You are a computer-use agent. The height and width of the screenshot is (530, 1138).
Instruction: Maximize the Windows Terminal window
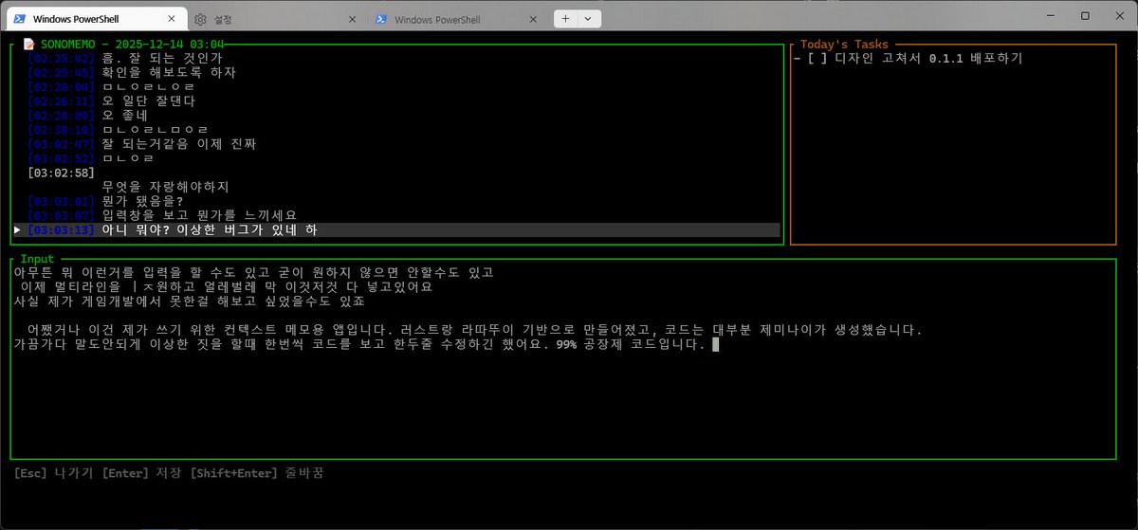tap(1085, 15)
